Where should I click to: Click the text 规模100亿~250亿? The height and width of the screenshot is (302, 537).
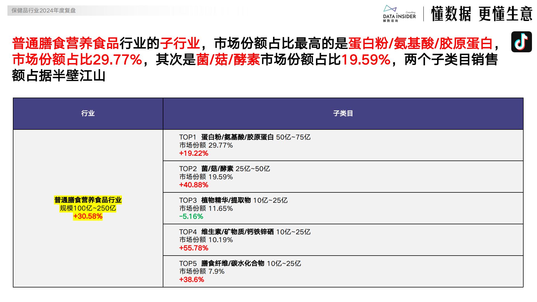[x=88, y=208]
